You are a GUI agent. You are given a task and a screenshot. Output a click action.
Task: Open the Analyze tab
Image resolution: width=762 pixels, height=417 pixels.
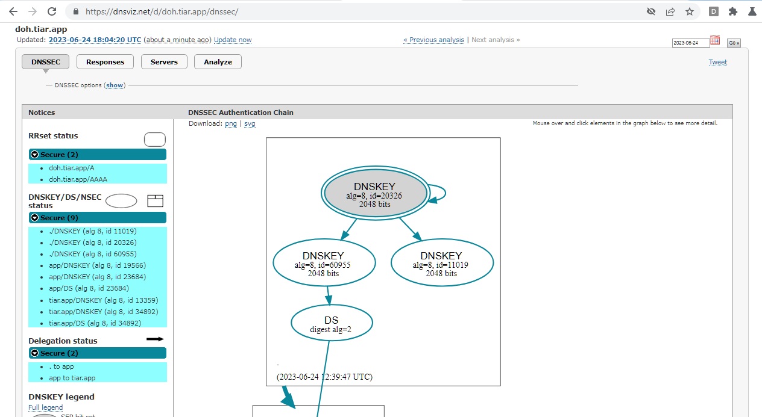click(218, 62)
